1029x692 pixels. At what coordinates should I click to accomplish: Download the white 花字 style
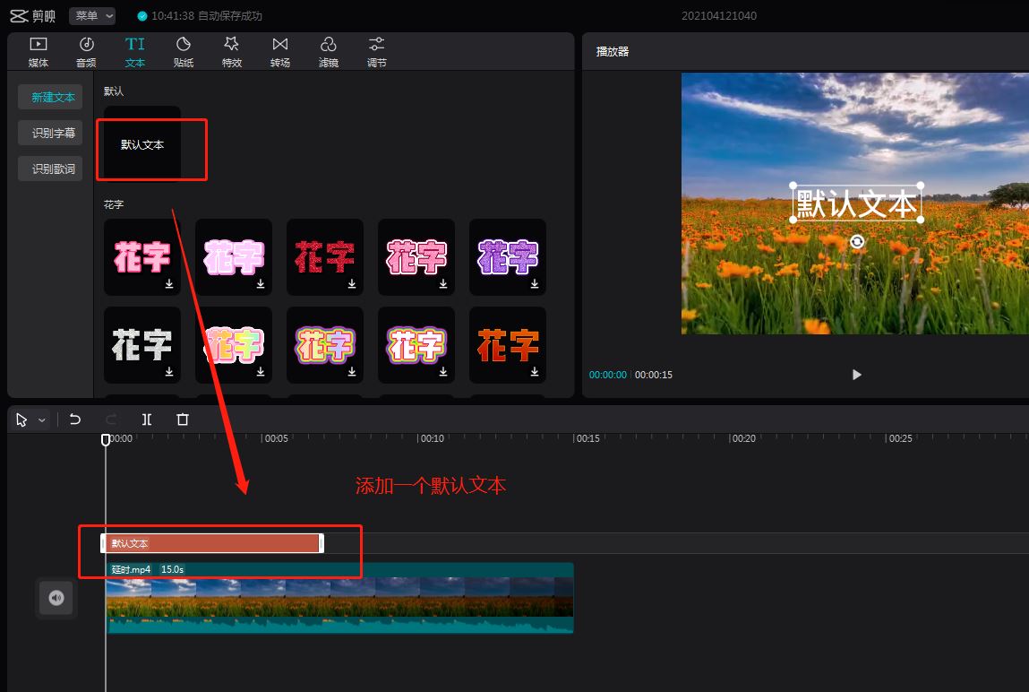(168, 372)
